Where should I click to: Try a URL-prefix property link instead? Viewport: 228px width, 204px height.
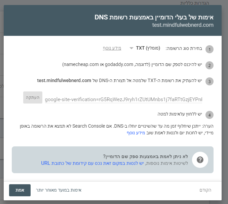click(x=92, y=163)
